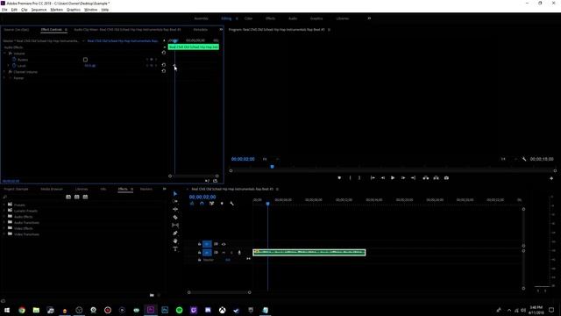Step forward one frame
561x316 pixels.
click(x=403, y=177)
